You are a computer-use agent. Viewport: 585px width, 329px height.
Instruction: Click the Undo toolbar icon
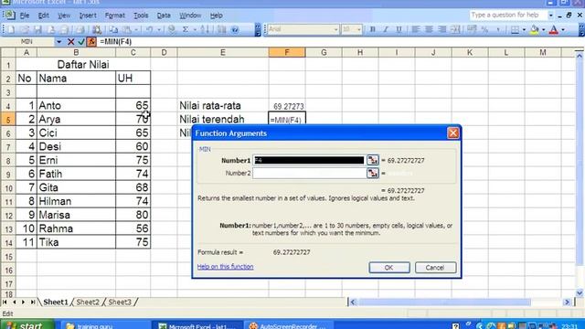149,29
